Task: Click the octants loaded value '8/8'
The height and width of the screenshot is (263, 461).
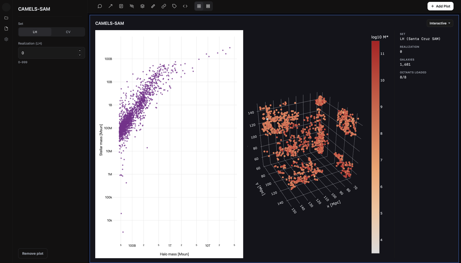Action: coord(403,77)
